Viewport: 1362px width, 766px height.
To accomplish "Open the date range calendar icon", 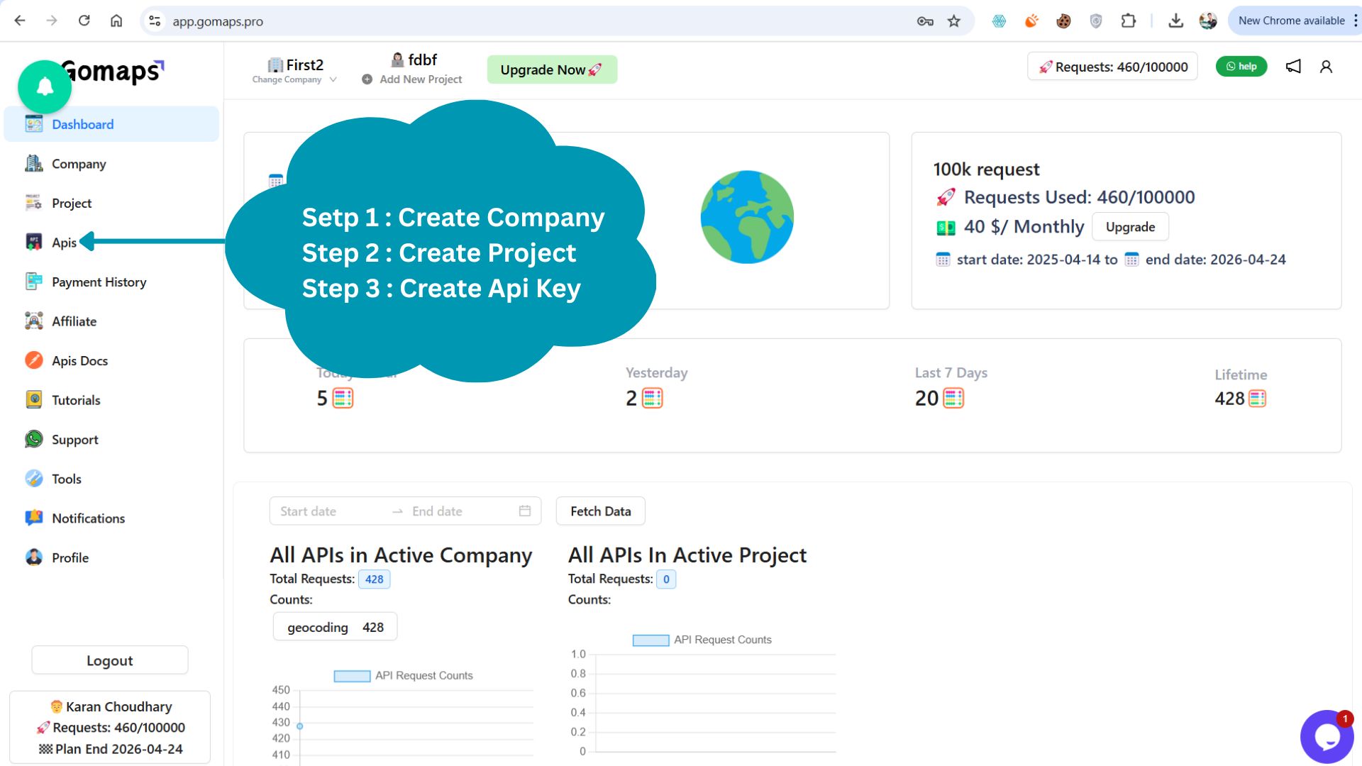I will [525, 511].
